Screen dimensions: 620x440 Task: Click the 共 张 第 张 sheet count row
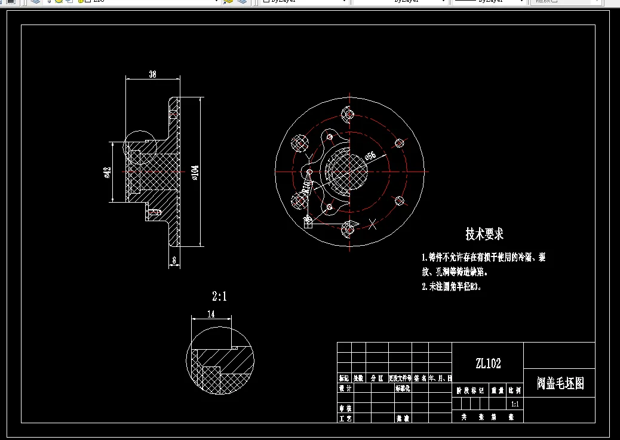click(x=487, y=417)
